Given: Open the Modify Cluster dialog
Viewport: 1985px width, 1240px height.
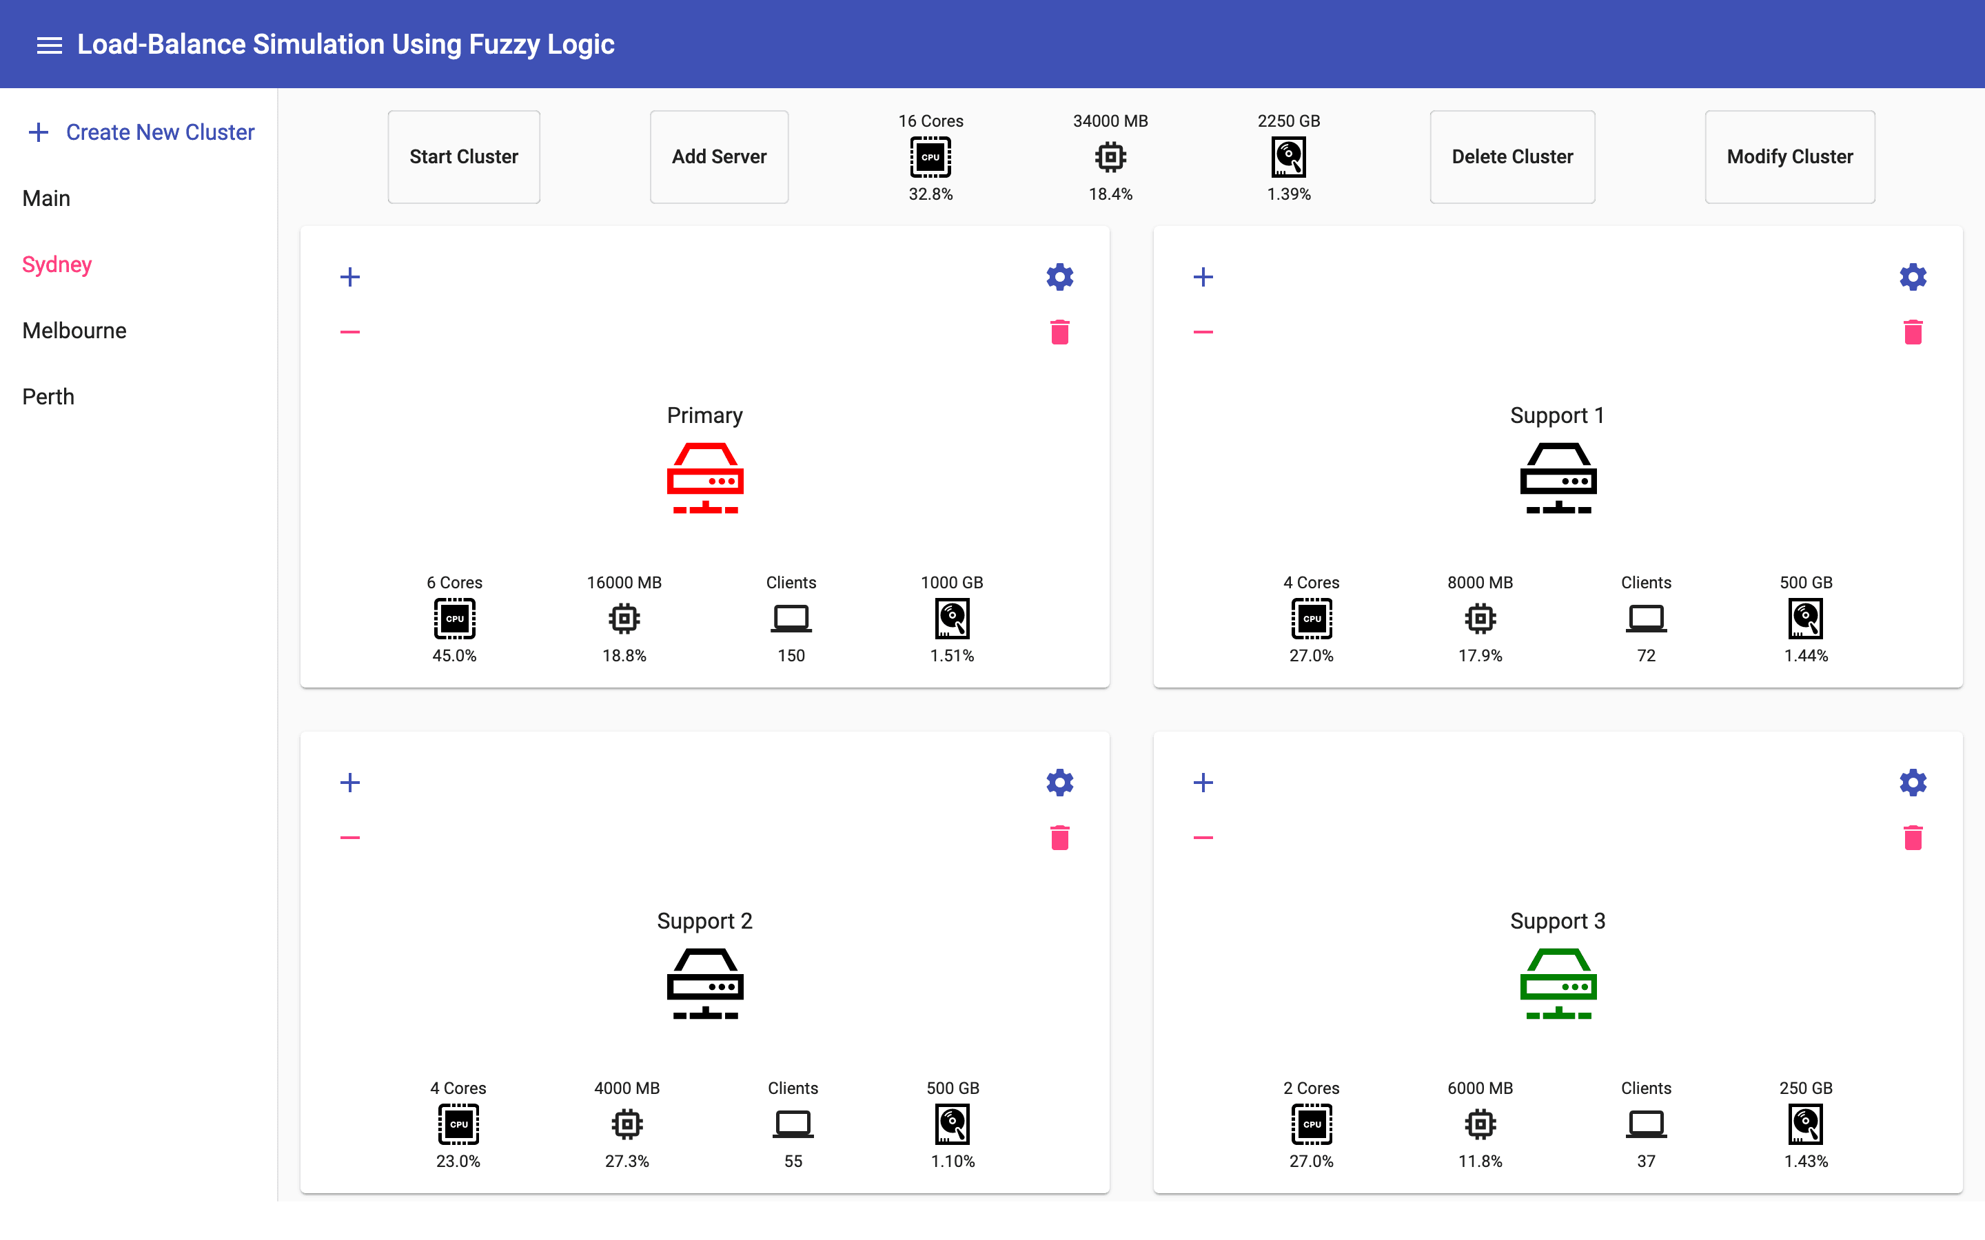Looking at the screenshot, I should [x=1789, y=156].
